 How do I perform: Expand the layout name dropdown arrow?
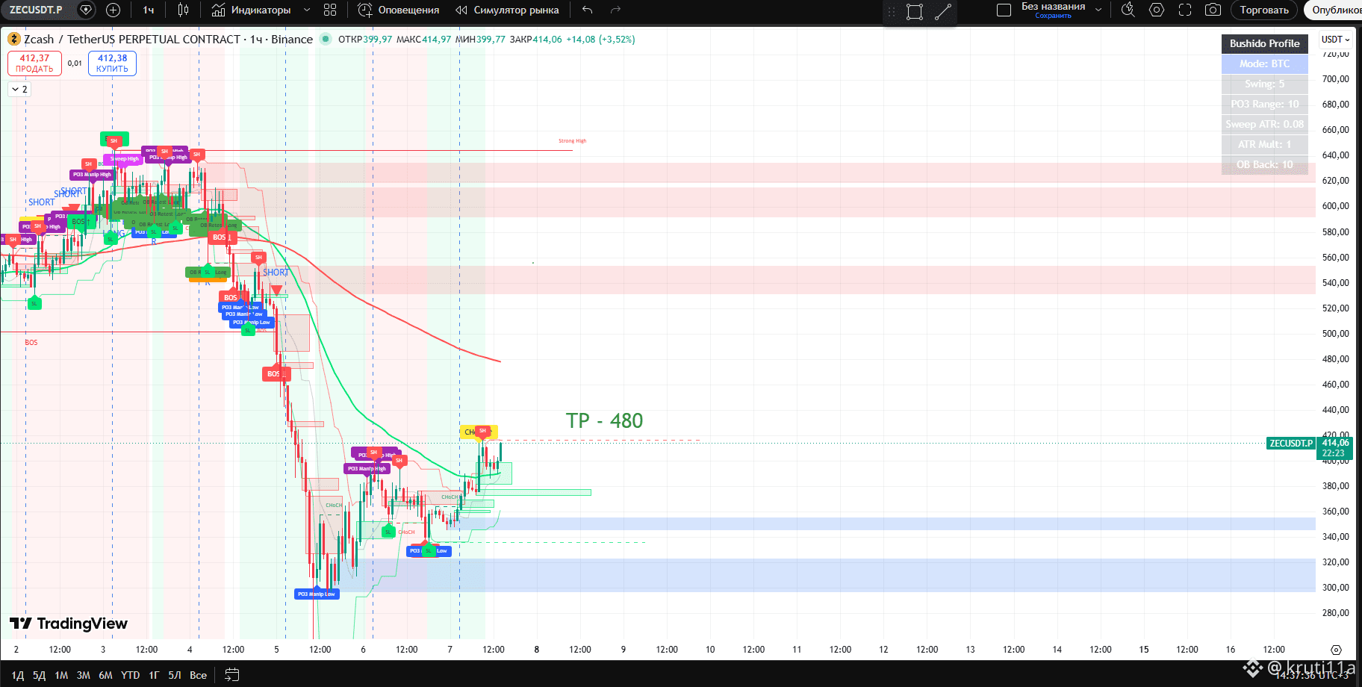(x=1098, y=10)
